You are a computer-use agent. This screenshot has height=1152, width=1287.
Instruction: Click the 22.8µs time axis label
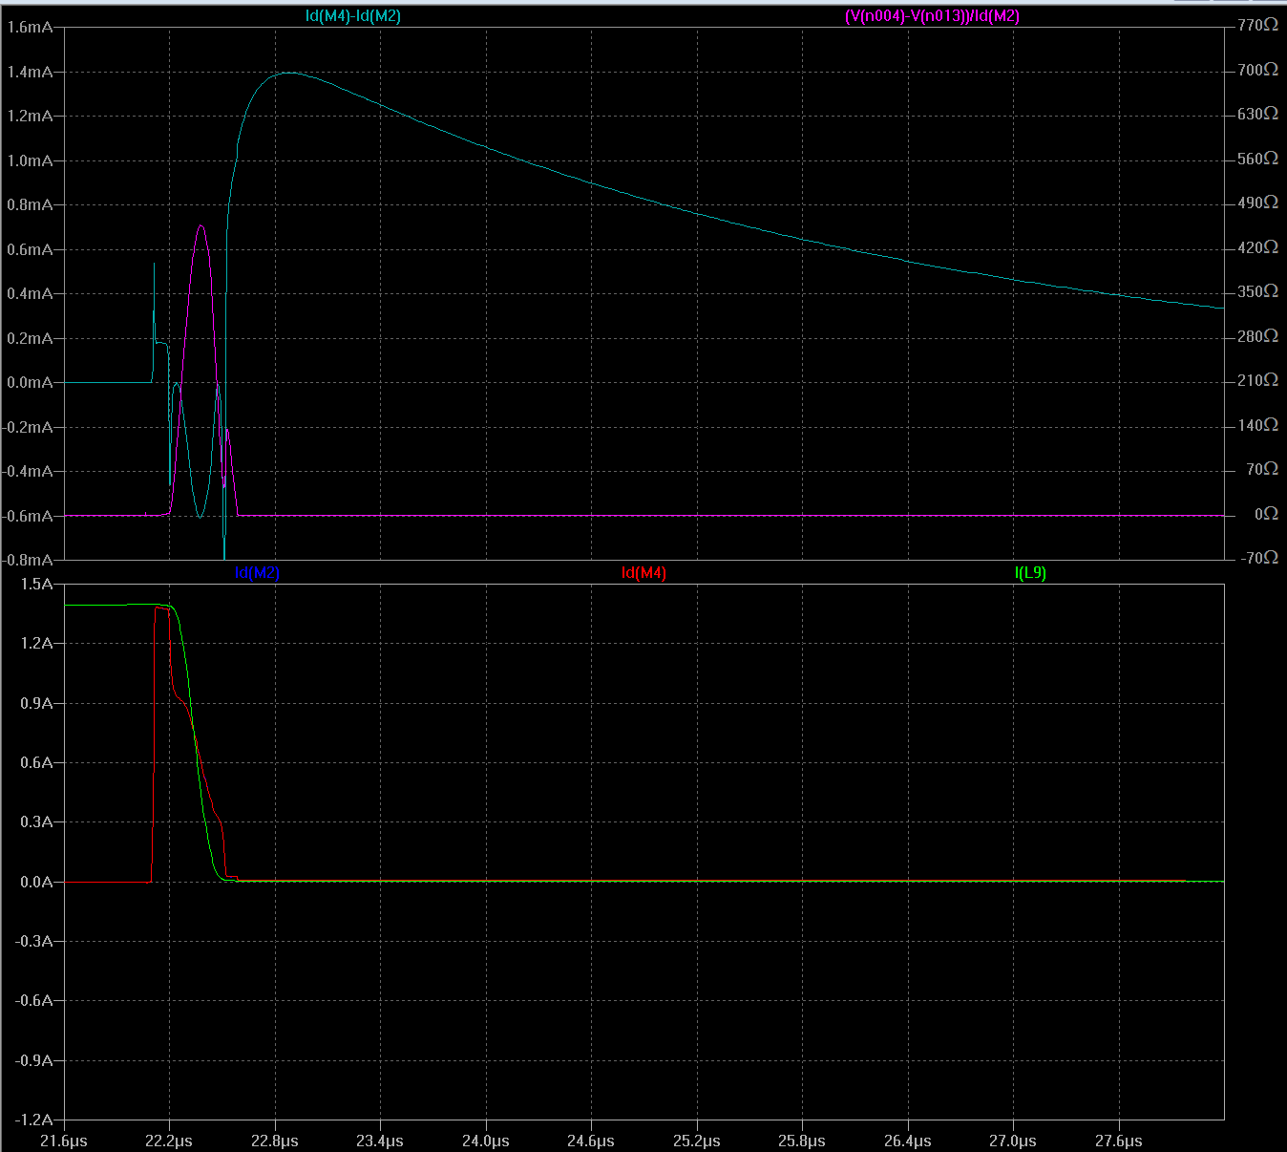coord(275,1141)
